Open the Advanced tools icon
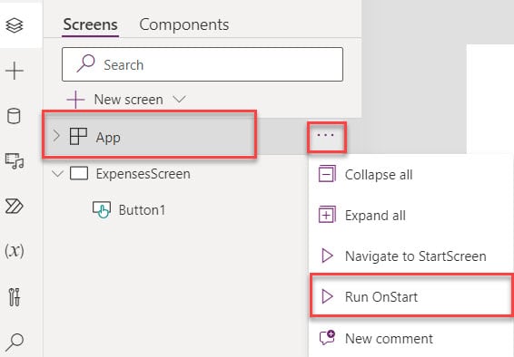Image resolution: width=514 pixels, height=357 pixels. 15,297
